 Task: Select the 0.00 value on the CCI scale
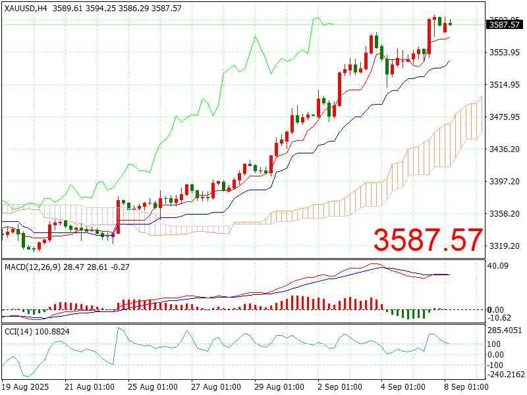point(496,355)
